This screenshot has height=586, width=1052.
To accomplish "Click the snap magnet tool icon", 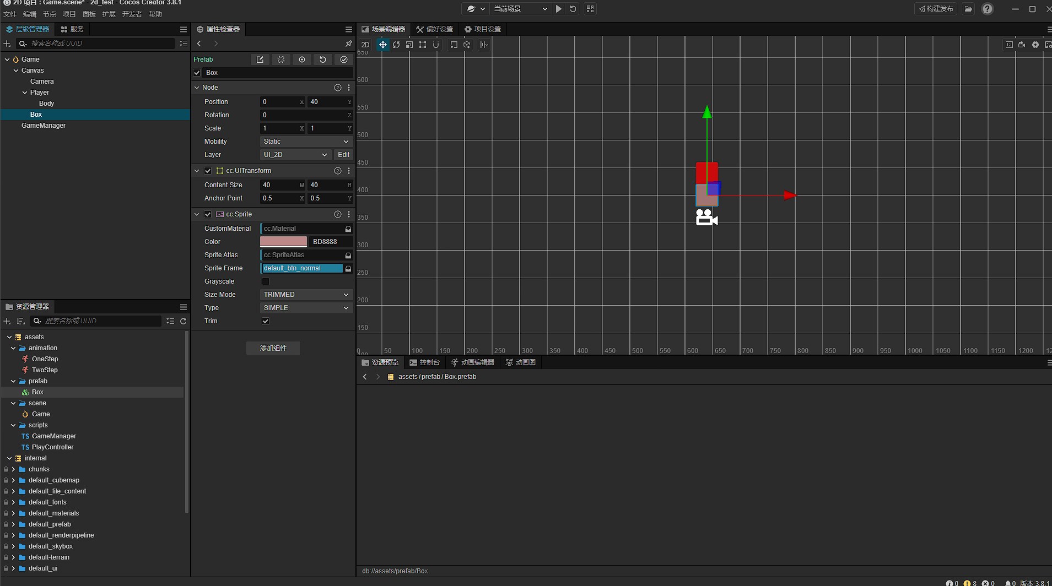I will 436,45.
